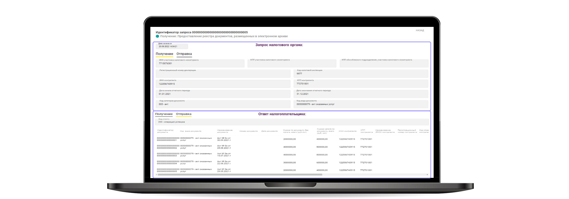Screen dimensions: 569x199
Task: Click Регистрационный номер декларации field
Action: tap(223, 74)
